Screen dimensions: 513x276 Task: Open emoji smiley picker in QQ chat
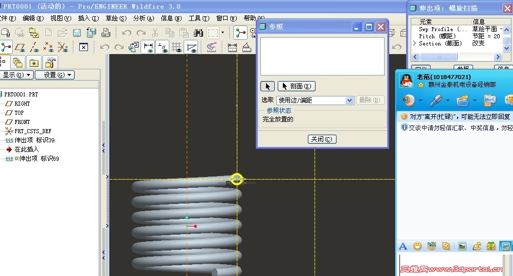click(417, 246)
